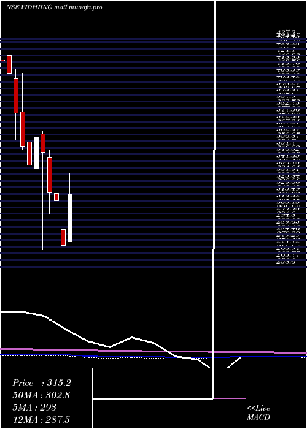The image size is (307, 429).
Task: Click the lowest red candlestick before the last candle
Action: [63, 237]
